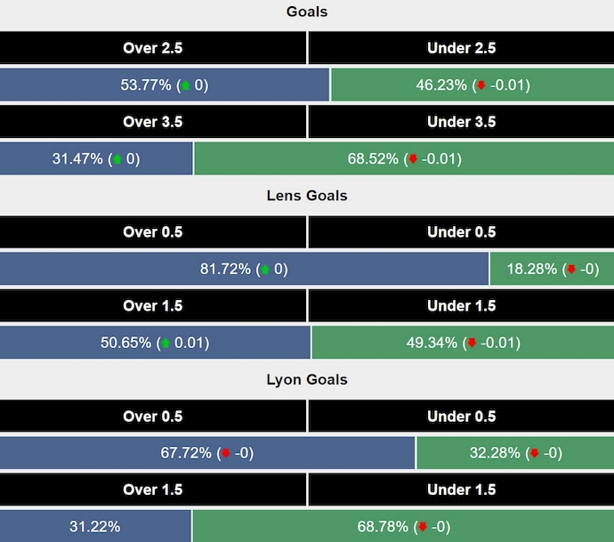Click the Lens Goals section title
Viewport: 614px width, 542px height.
(307, 195)
